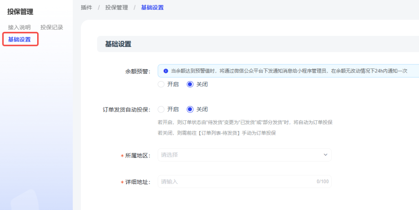Click 投保管理 in the breadcrumb
This screenshot has height=210, width=419.
pos(116,7)
